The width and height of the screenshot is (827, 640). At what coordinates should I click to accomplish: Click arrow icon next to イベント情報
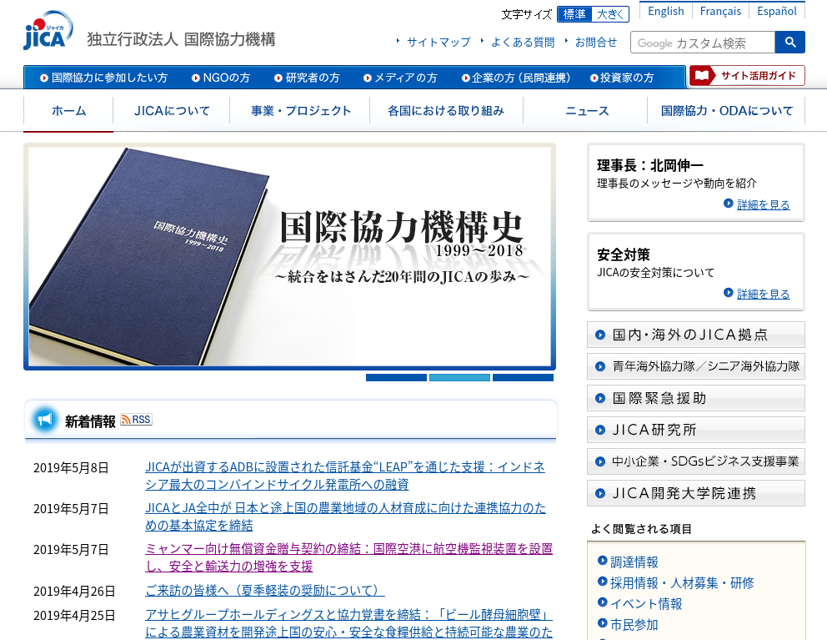coord(602,602)
